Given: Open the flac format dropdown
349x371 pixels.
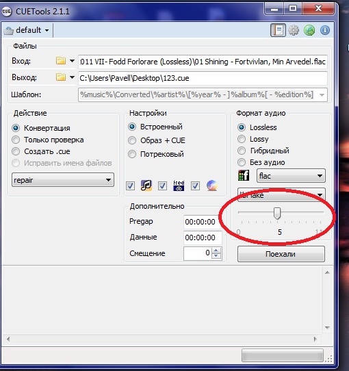Looking at the screenshot, I should click(x=291, y=176).
